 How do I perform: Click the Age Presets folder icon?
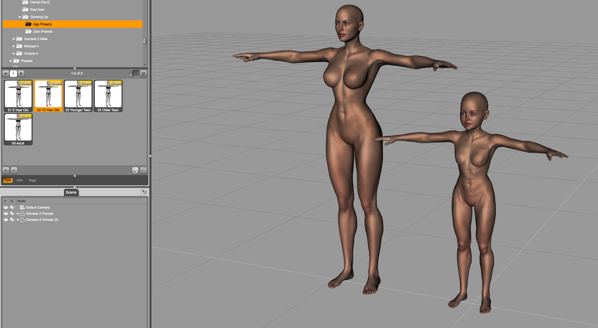click(x=28, y=24)
